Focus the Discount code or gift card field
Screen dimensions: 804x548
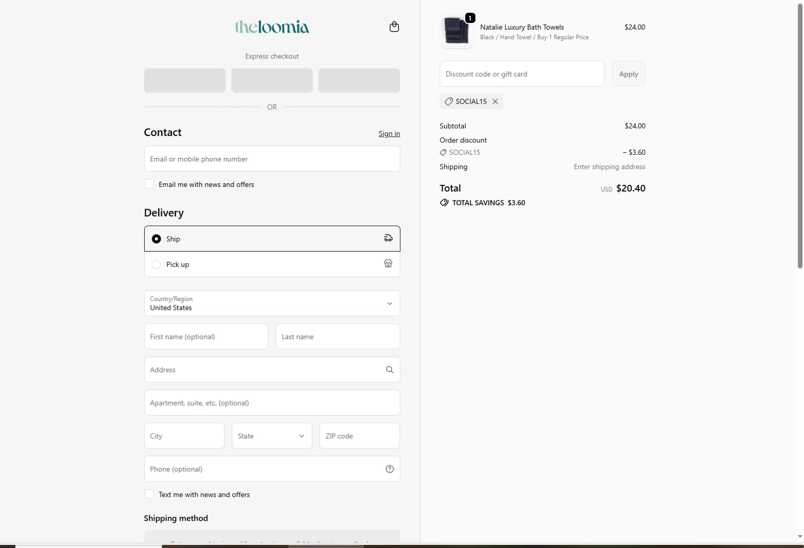pos(522,74)
